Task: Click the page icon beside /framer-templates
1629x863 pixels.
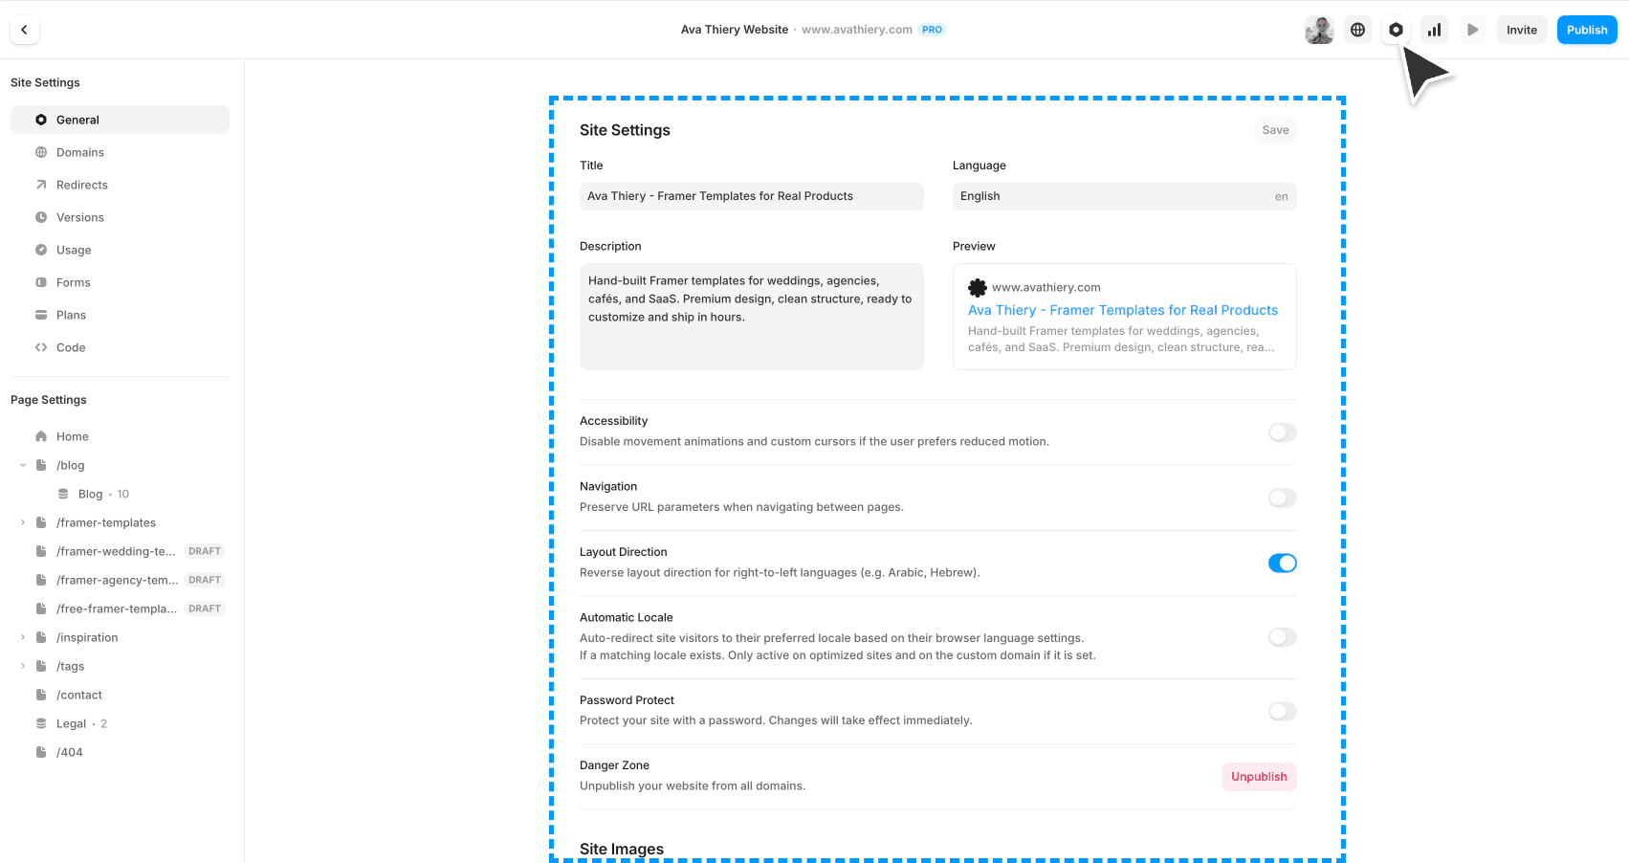Action: point(41,522)
